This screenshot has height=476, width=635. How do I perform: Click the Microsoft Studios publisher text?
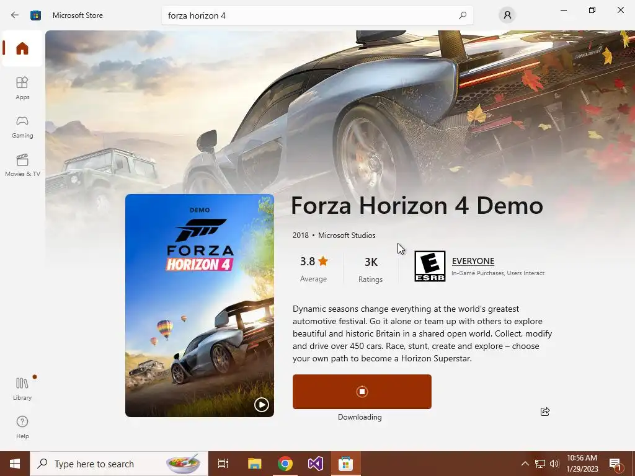(347, 235)
